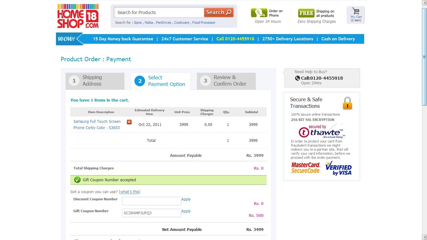Viewport: 427px width, 240px height.
Task: Click the Zero Shipping Charges text
Action: pos(317,22)
